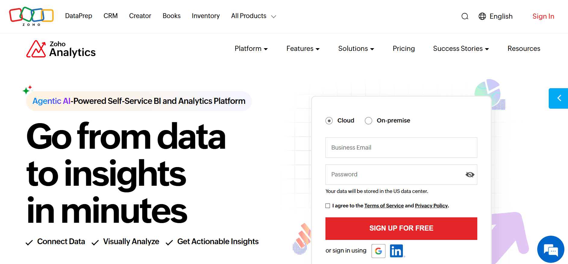Screen dimensions: 568x264
Task: Sign in using the LinkedIn icon
Action: coord(397,251)
